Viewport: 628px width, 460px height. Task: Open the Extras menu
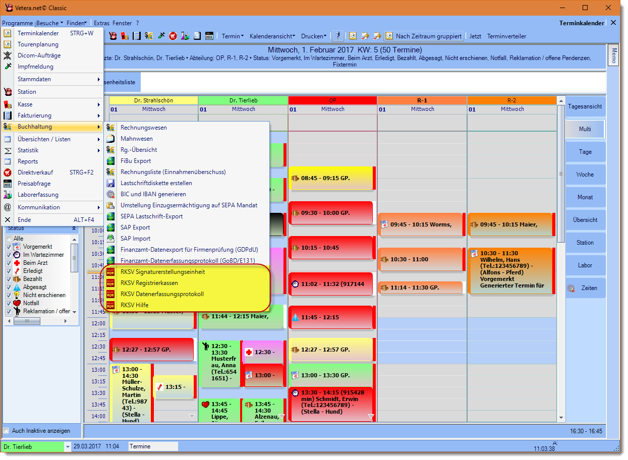[101, 23]
